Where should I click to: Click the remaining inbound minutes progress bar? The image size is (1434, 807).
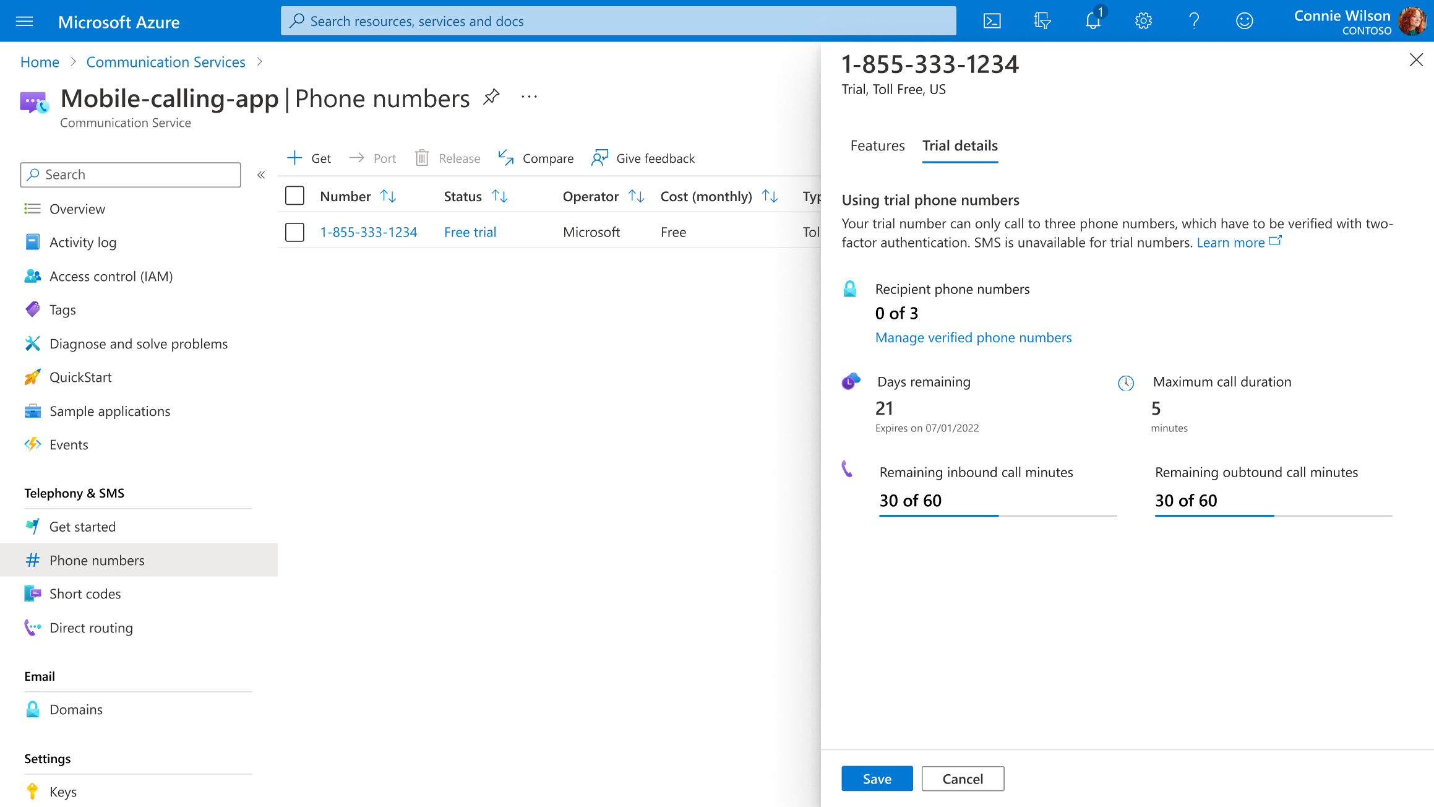pyautogui.click(x=998, y=516)
